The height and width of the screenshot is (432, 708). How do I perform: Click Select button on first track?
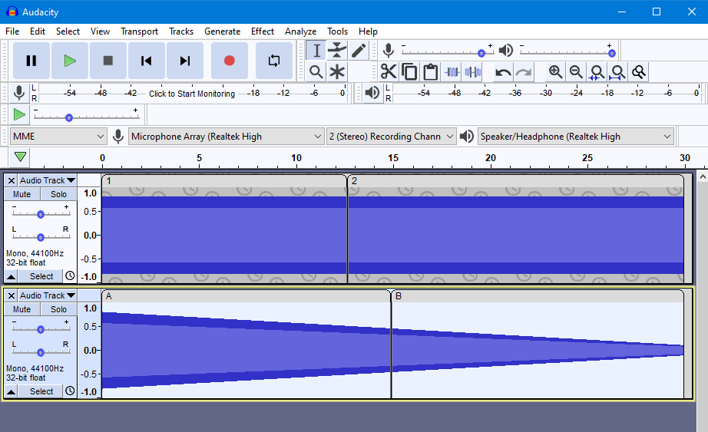point(41,276)
